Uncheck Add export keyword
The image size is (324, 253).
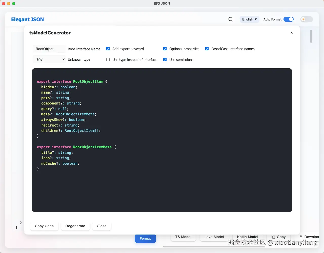(108, 49)
